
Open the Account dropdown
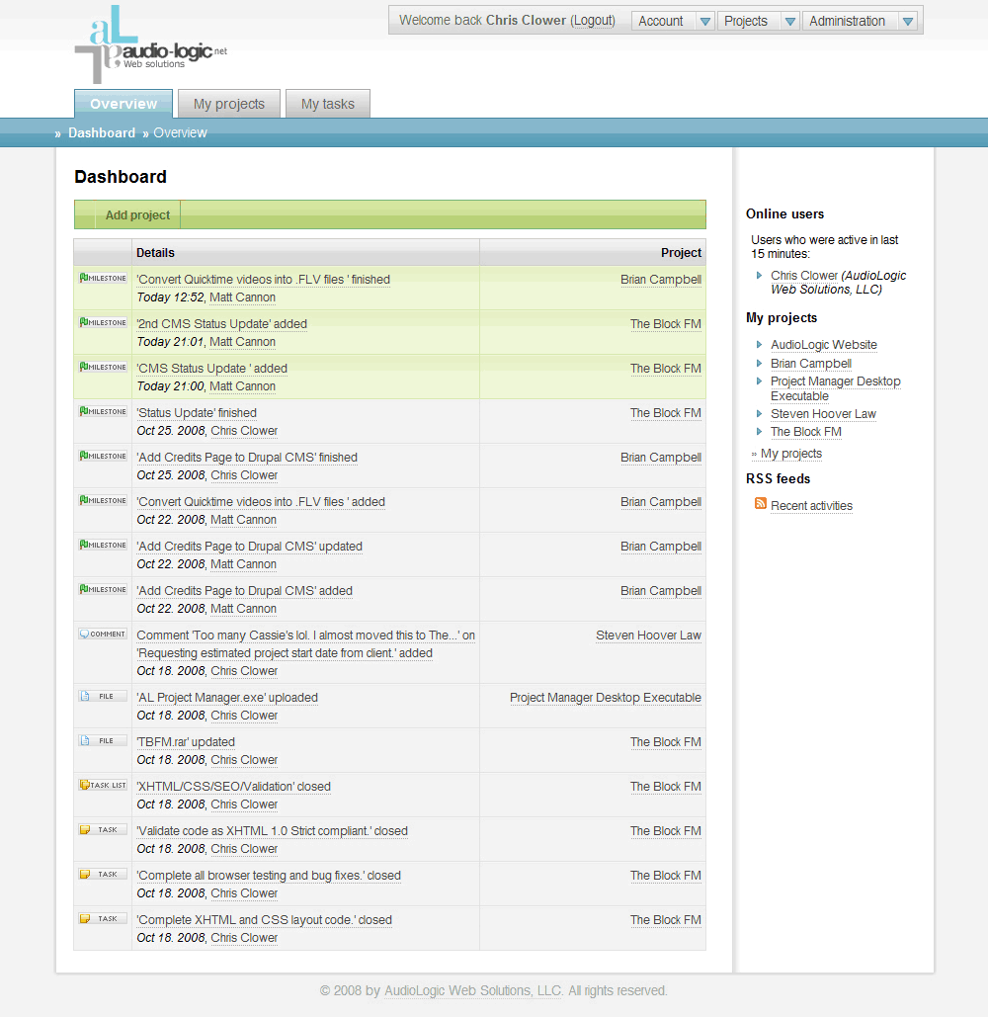[672, 20]
